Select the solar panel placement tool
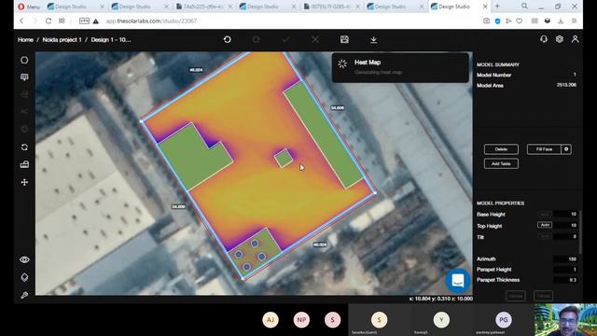The height and width of the screenshot is (336, 597). point(24,77)
